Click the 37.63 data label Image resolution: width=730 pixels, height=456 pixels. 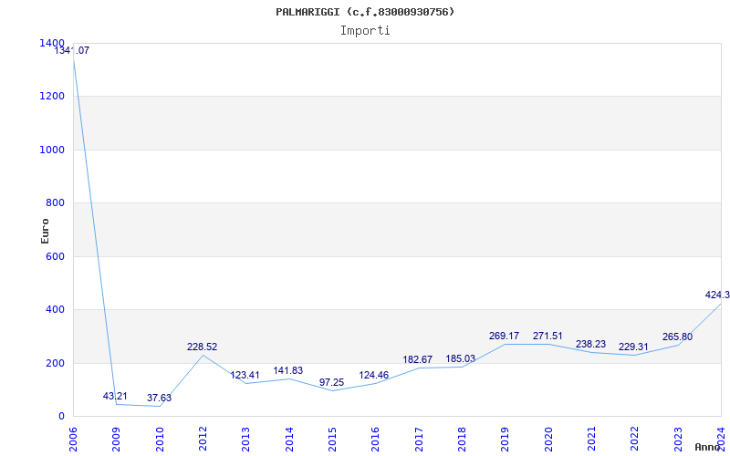[x=159, y=398]
